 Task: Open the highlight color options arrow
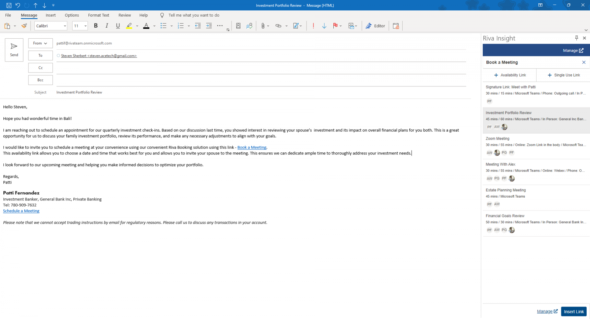coord(137,26)
